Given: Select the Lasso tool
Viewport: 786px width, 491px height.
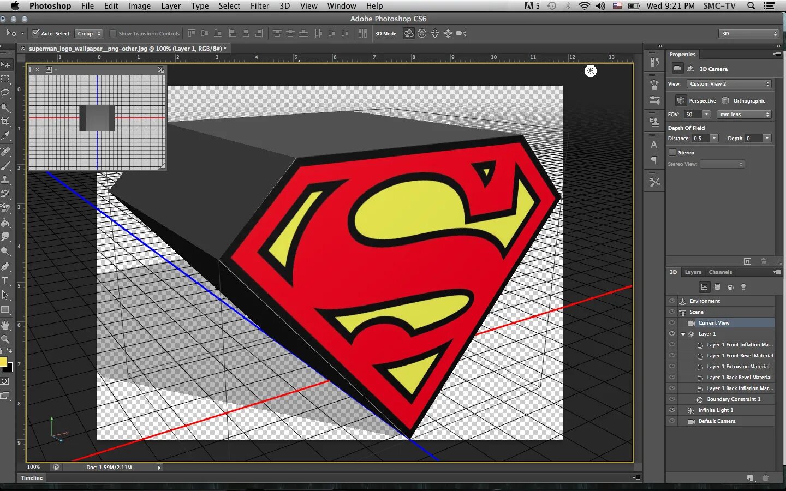Looking at the screenshot, I should (x=5, y=93).
